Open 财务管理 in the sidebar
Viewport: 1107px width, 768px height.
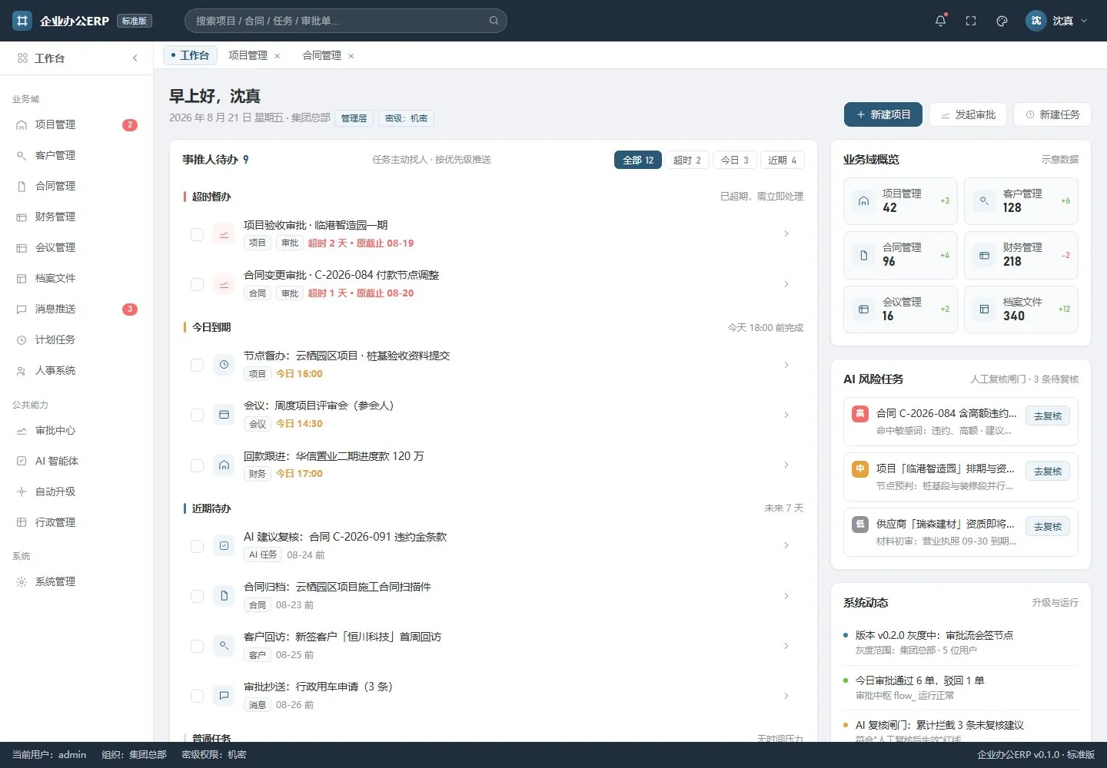point(77,217)
